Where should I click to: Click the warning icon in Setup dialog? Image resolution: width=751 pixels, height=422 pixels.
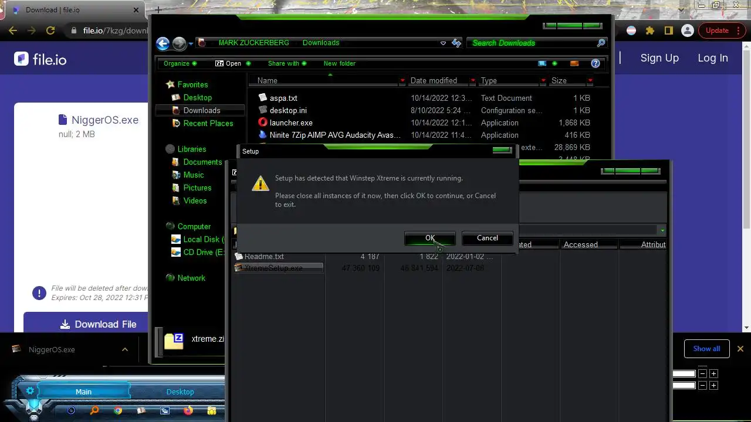pos(260,183)
